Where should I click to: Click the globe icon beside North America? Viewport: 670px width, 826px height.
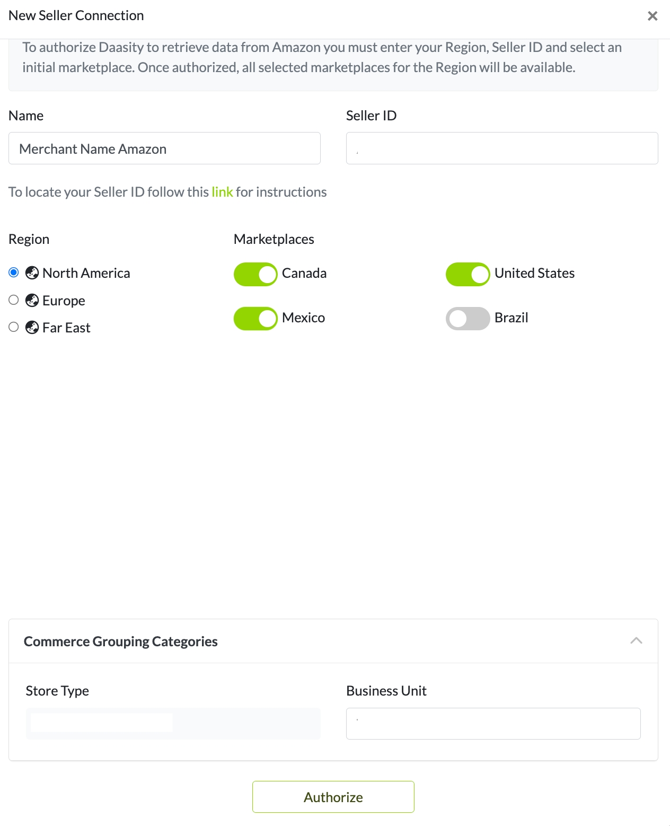pos(32,273)
